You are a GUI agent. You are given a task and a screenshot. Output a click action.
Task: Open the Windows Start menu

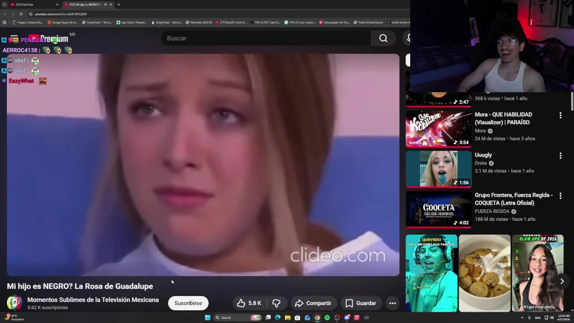click(x=208, y=318)
